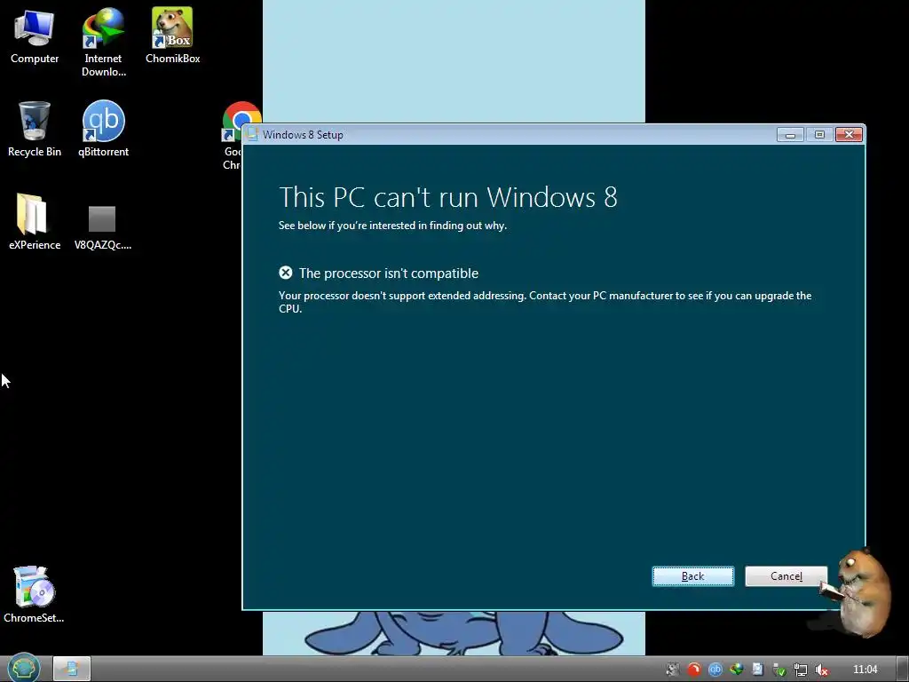Click the ChomikBox tray icon
Viewport: 909px width, 682px height.
tap(673, 670)
